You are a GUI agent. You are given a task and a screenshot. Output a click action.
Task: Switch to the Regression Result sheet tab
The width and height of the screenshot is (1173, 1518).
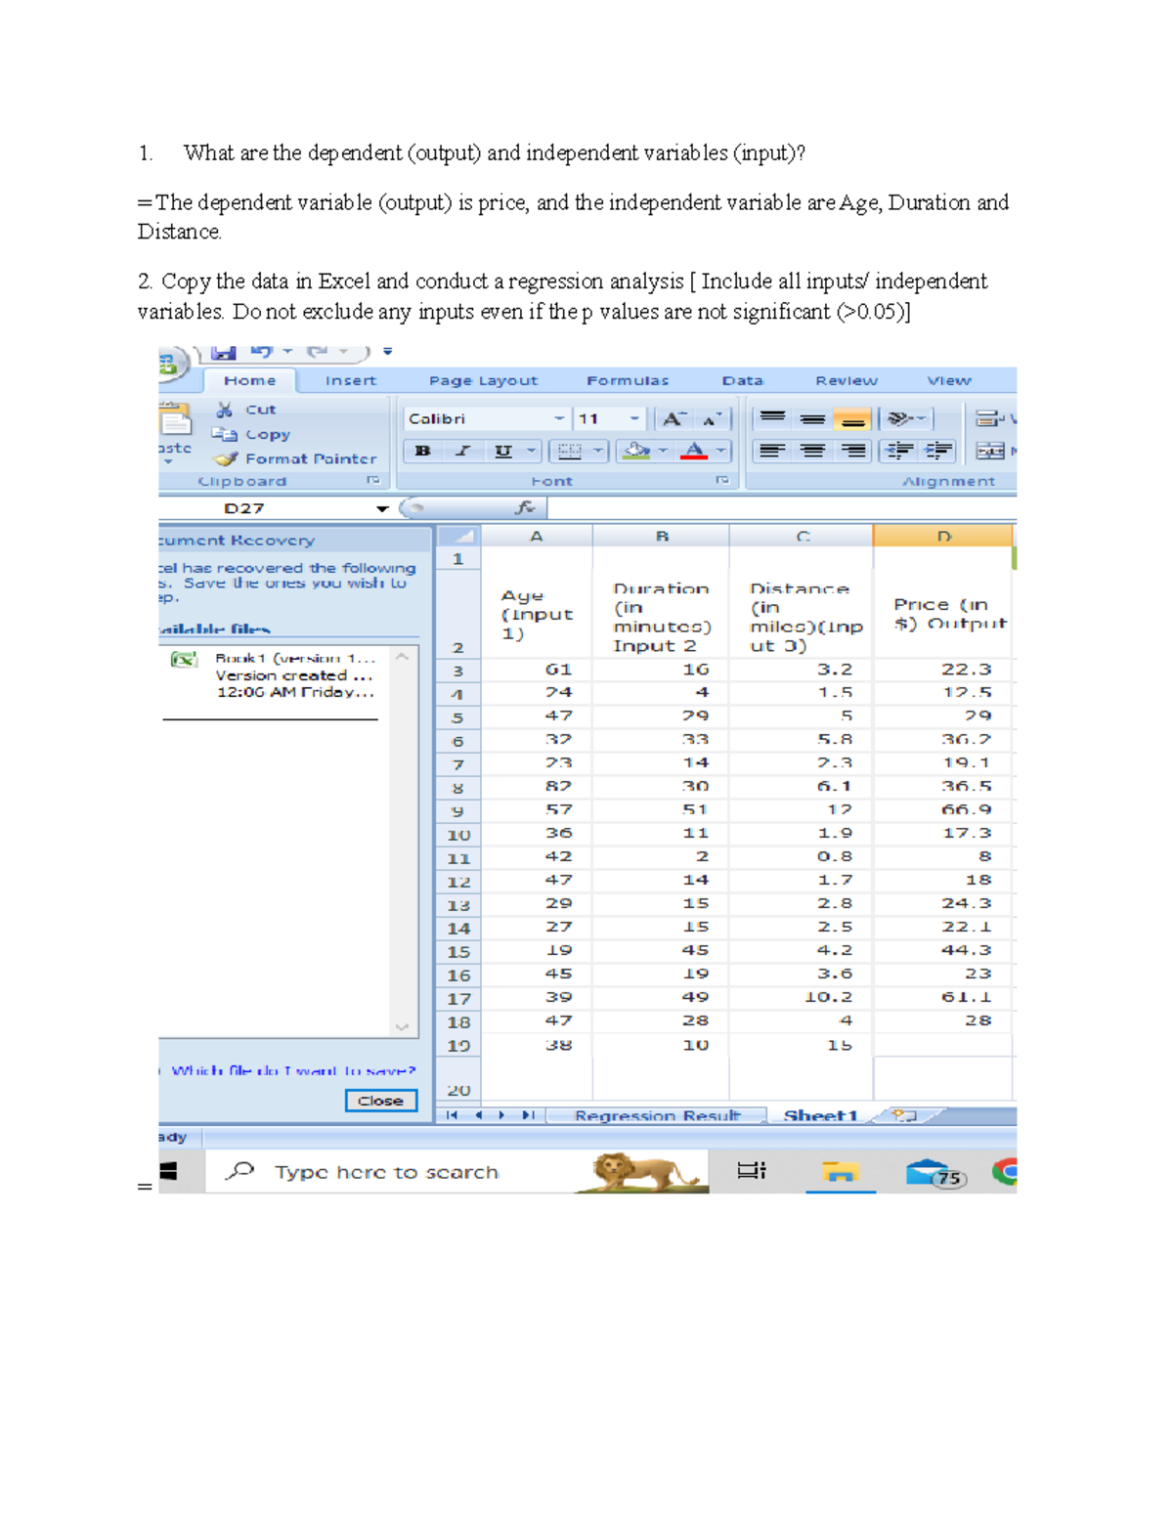657,1115
